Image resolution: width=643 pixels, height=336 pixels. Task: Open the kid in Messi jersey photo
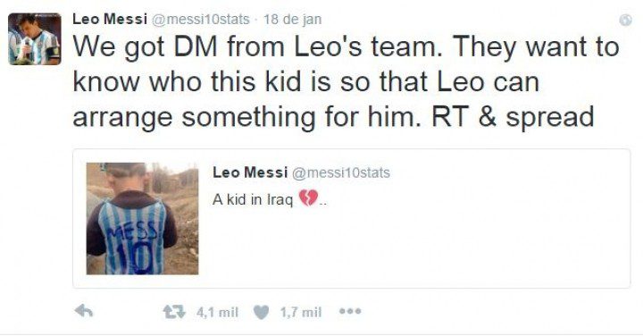(x=142, y=219)
